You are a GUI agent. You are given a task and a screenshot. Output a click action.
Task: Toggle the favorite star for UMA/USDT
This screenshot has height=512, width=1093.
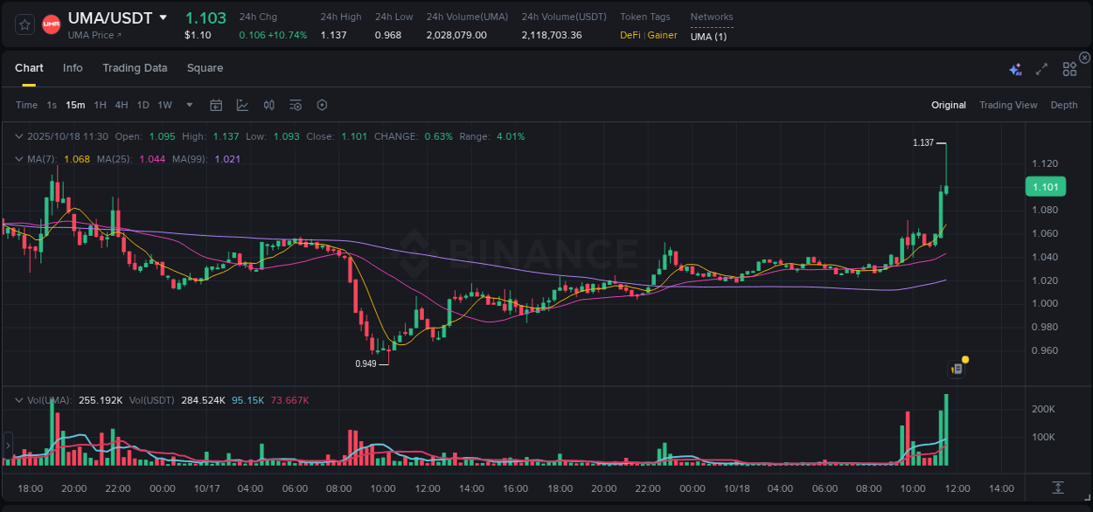(x=24, y=24)
